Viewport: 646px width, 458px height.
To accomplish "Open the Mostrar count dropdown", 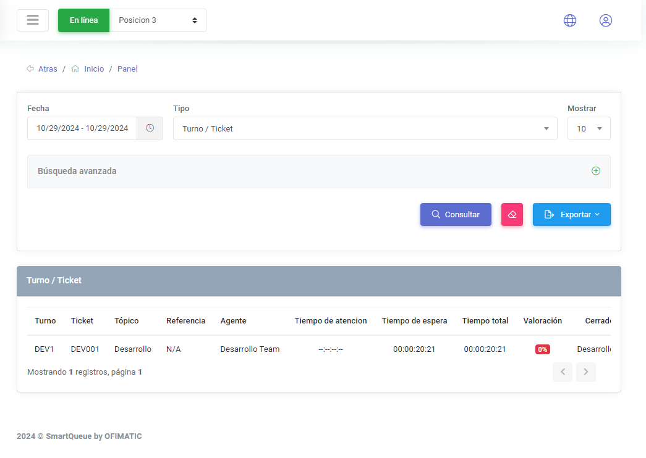I will [589, 128].
